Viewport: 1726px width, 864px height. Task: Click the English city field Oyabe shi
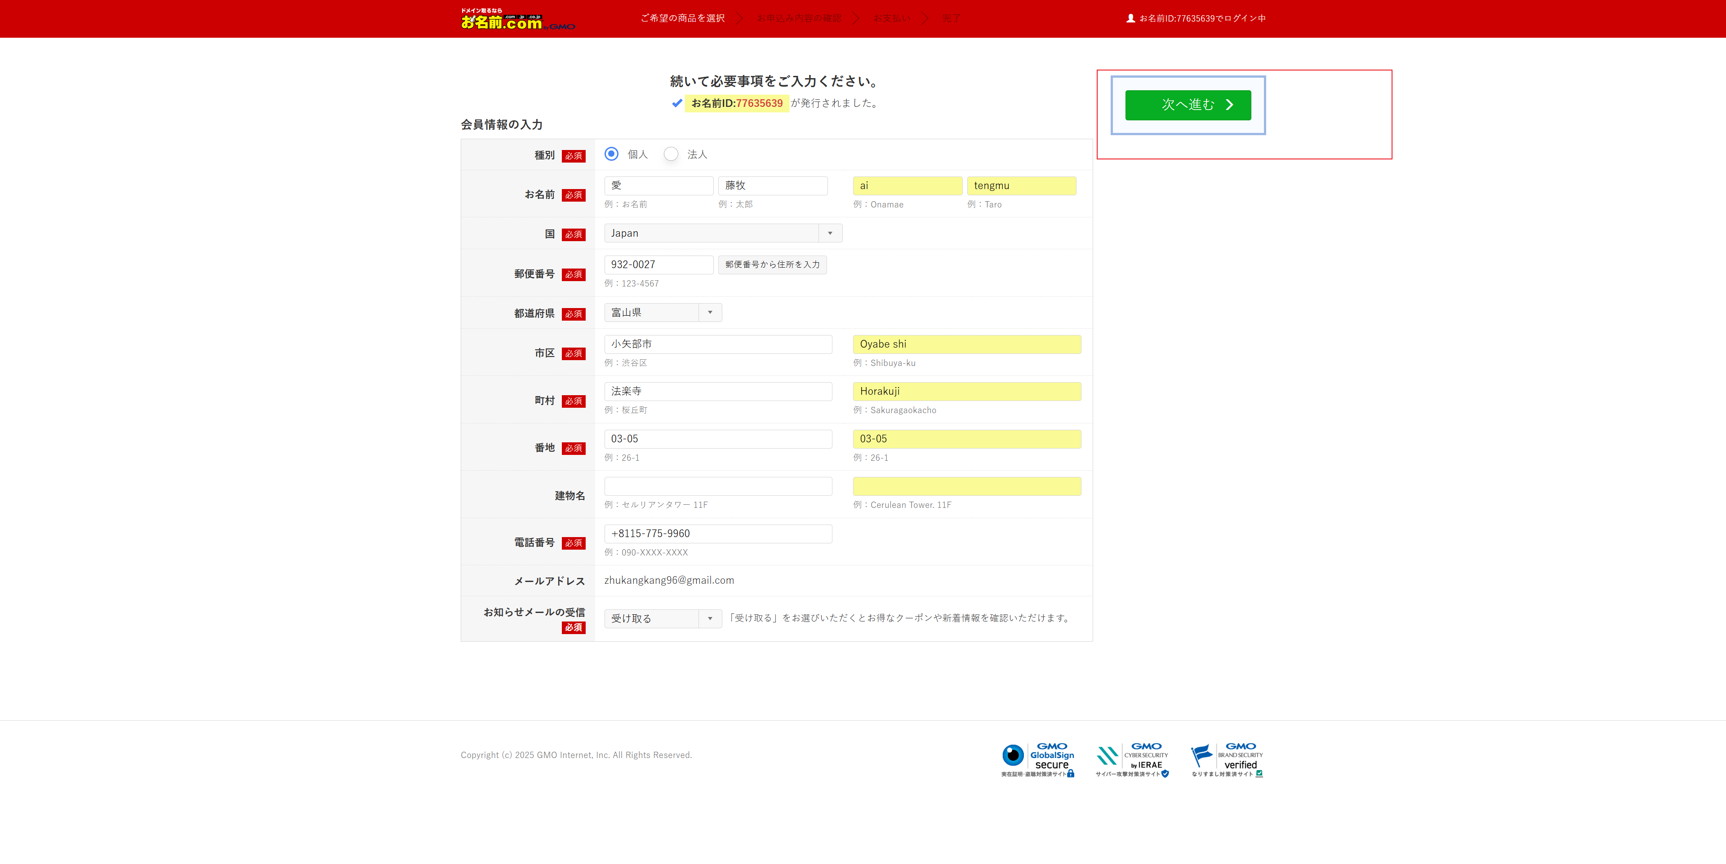(x=966, y=344)
